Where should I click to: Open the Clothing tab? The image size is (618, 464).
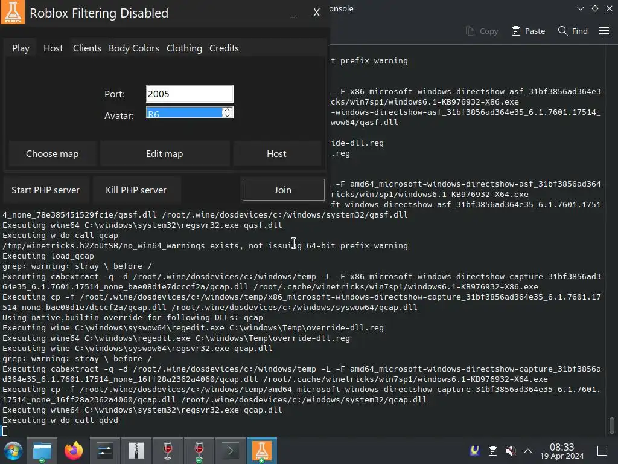point(184,48)
